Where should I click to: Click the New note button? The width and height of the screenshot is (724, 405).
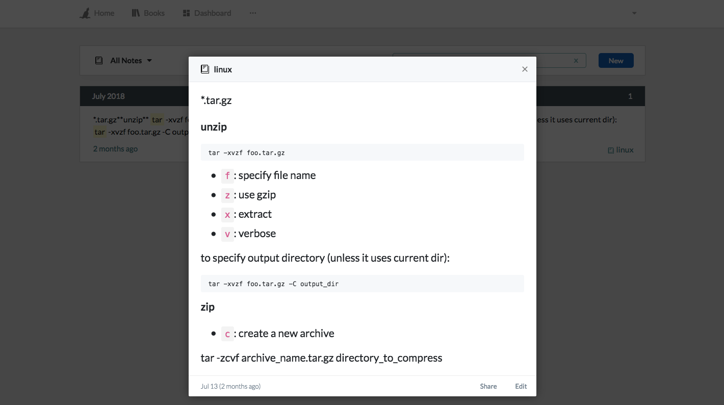(x=616, y=61)
